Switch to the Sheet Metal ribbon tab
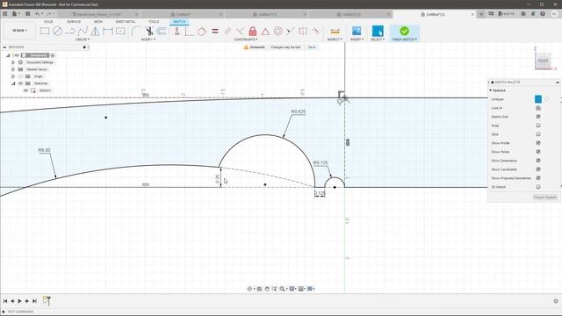Image resolution: width=562 pixels, height=316 pixels. click(125, 22)
